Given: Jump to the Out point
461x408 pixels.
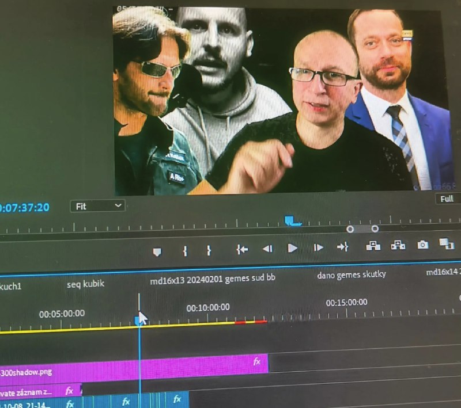Looking at the screenshot, I should coord(343,247).
